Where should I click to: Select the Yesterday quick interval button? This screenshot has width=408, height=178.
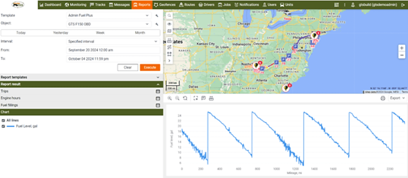(x=60, y=33)
